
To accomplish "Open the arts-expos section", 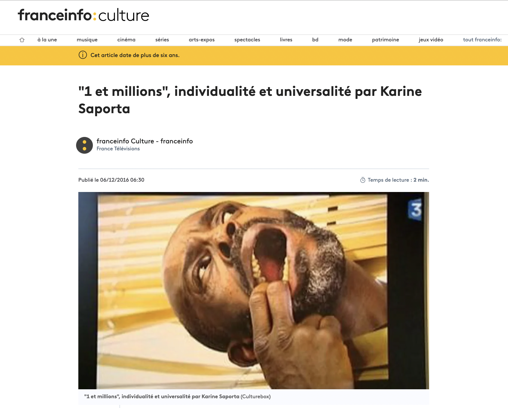I will tap(202, 40).
